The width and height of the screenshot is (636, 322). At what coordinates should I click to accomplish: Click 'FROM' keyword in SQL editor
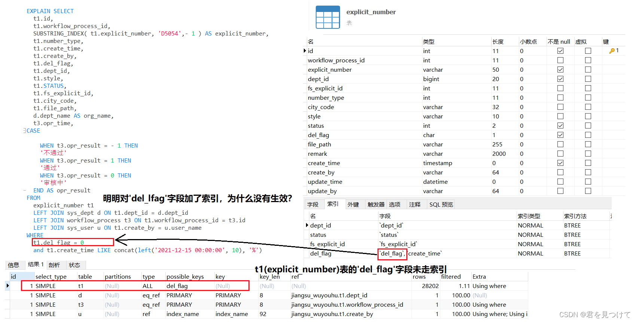pos(33,198)
